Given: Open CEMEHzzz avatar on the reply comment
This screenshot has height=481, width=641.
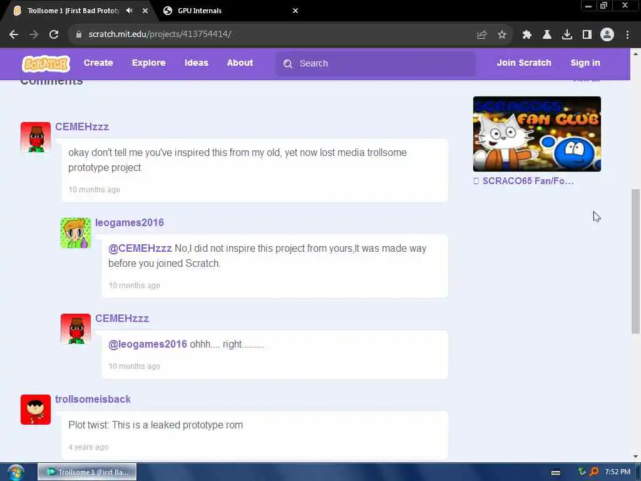Looking at the screenshot, I should pyautogui.click(x=76, y=329).
